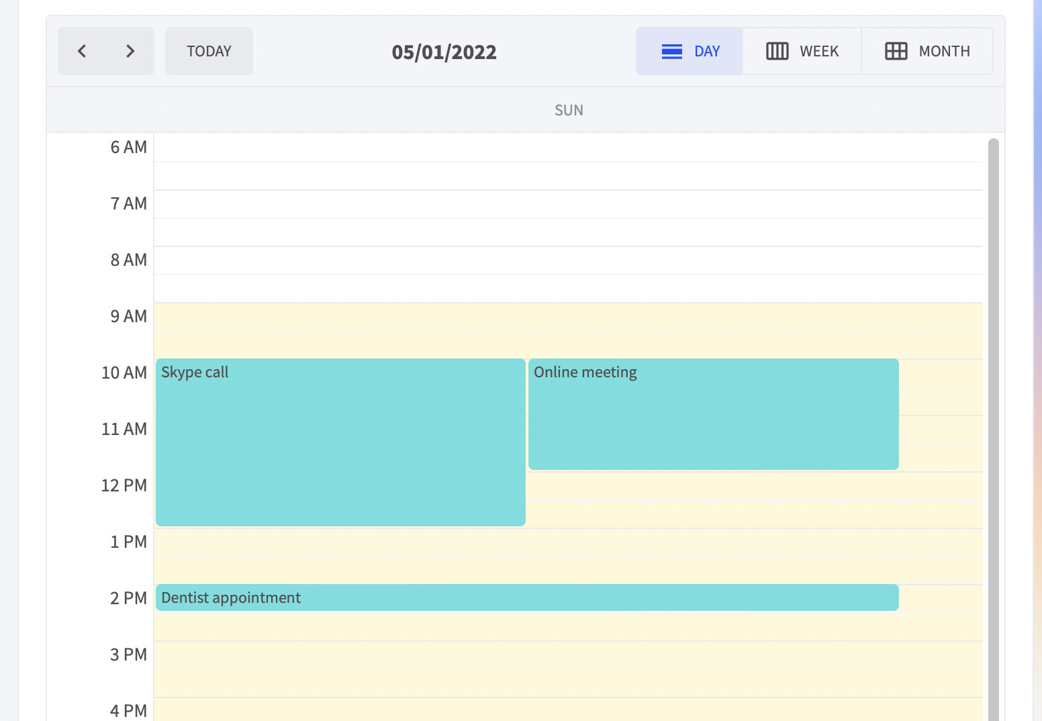Open the Online meeting event

point(714,414)
